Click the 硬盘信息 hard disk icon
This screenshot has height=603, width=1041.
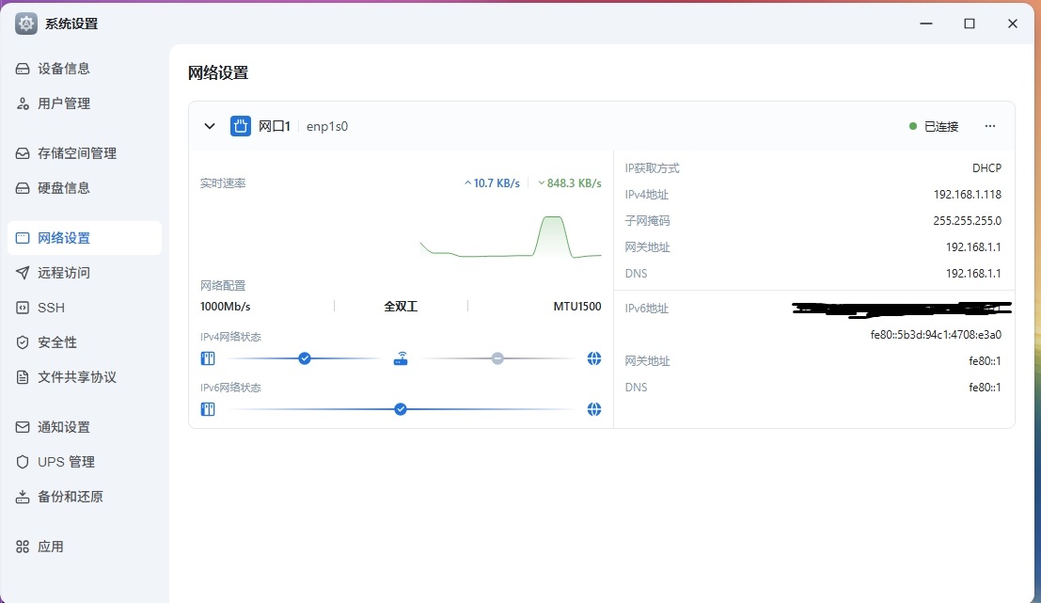pos(23,187)
